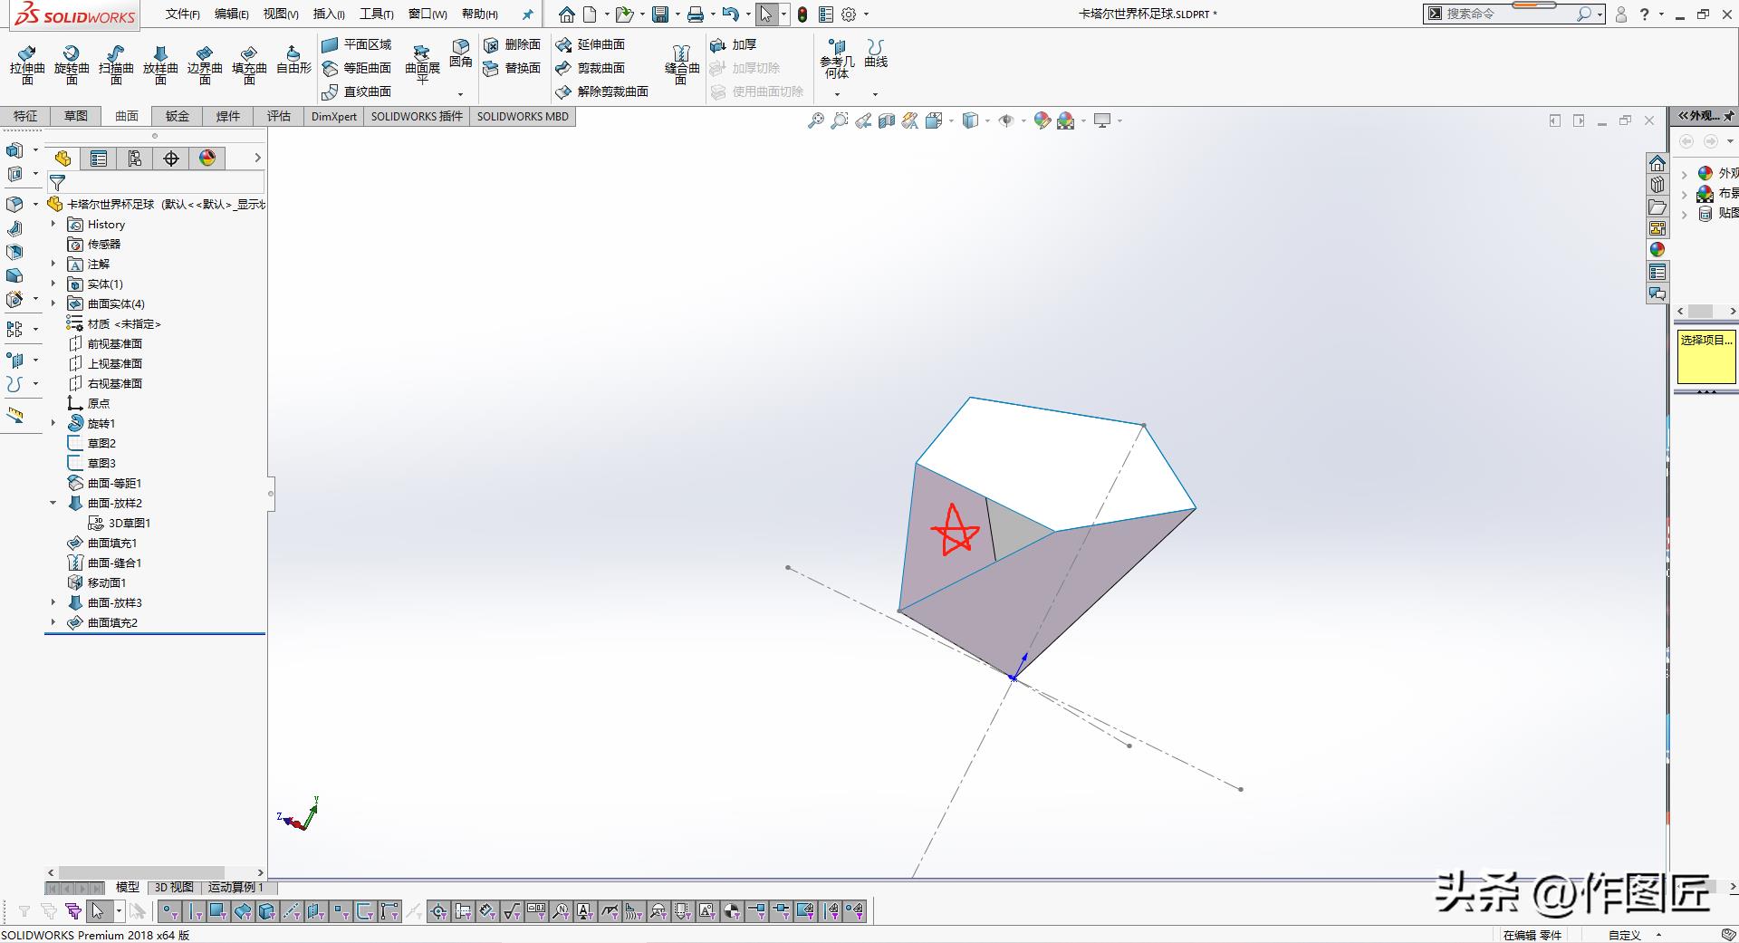Open the Appearances color wheel in the right task pane
The image size is (1739, 943).
(1657, 250)
